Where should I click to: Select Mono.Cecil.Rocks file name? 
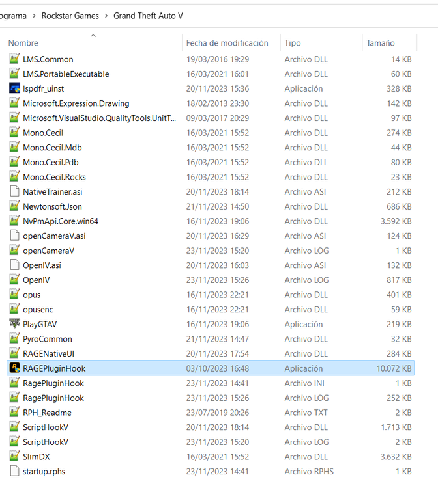pyautogui.click(x=54, y=177)
